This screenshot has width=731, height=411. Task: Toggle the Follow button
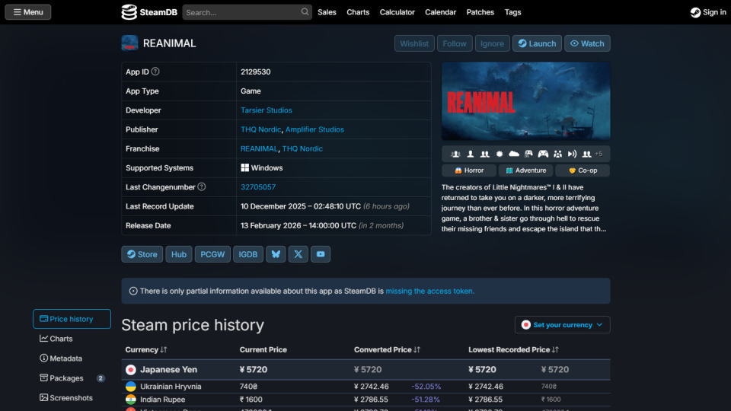point(455,43)
